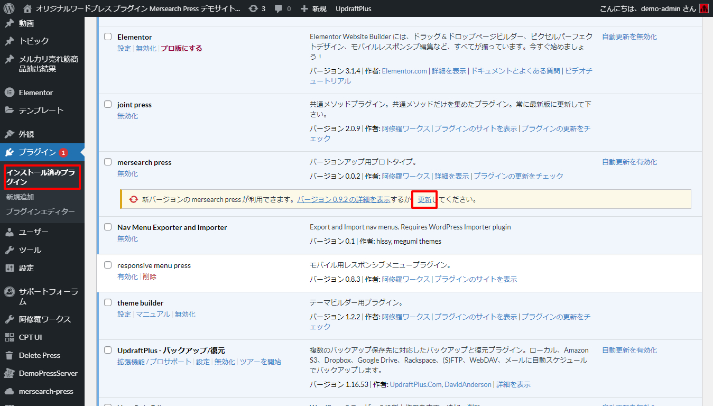Viewport: 713px width, 406px height.
Task: Click the cloud icon beside mersearch-press
Action: click(9, 391)
